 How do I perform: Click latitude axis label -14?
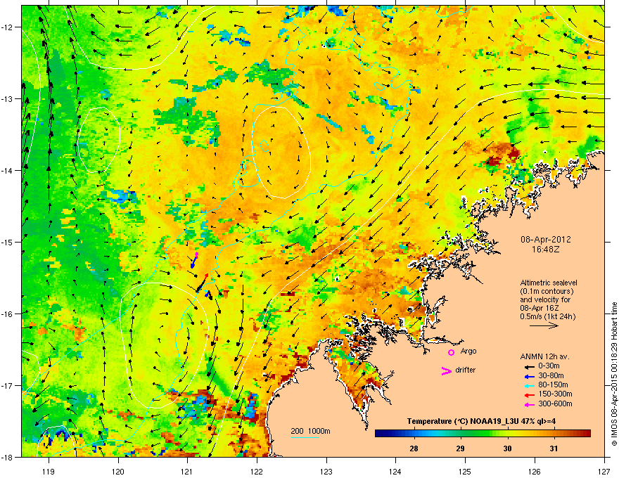7,170
